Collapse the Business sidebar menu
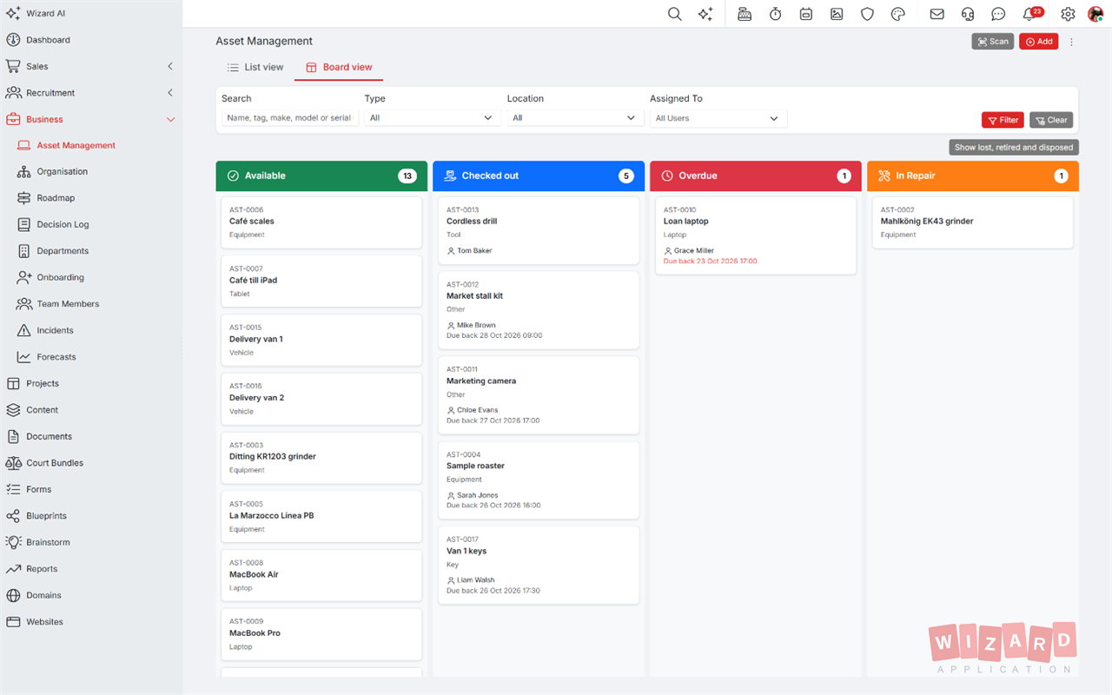Image resolution: width=1112 pixels, height=695 pixels. coord(91,119)
